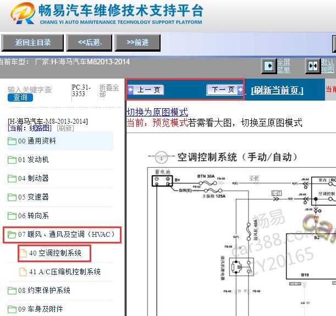Click the [当前: 线路图] link
The image size is (336, 316).
point(30,128)
